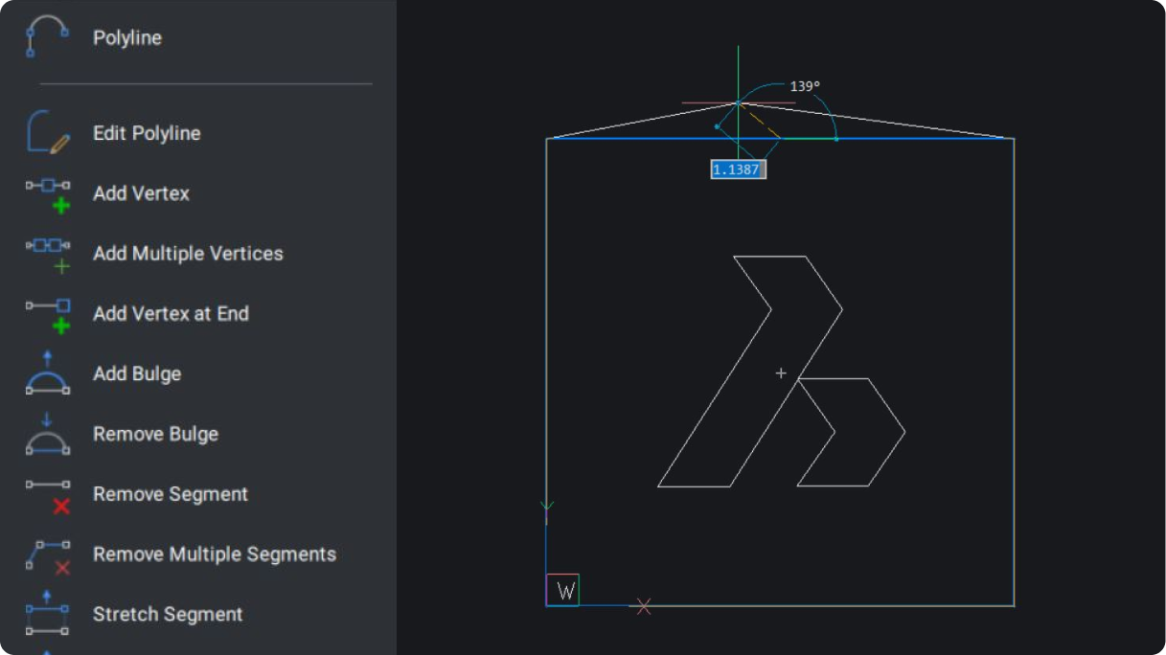
Task: Select the Add Vertex at End label
Action: (171, 314)
